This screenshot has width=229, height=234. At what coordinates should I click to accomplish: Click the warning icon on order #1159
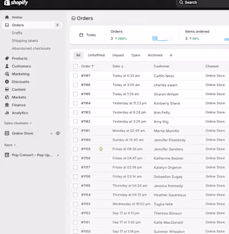[101, 149]
